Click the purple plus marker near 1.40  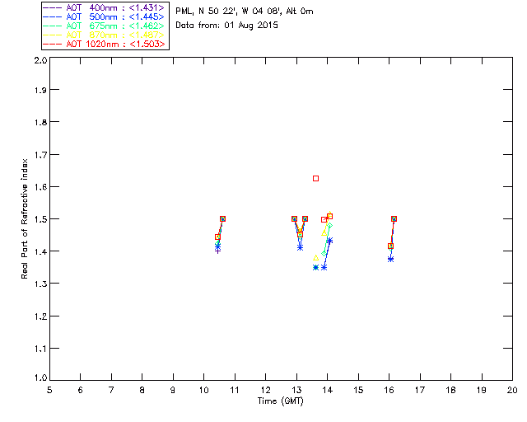[x=217, y=251]
